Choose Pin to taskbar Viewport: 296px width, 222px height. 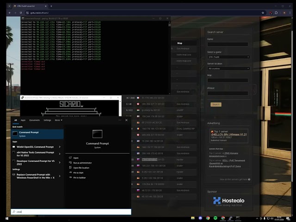[79, 178]
